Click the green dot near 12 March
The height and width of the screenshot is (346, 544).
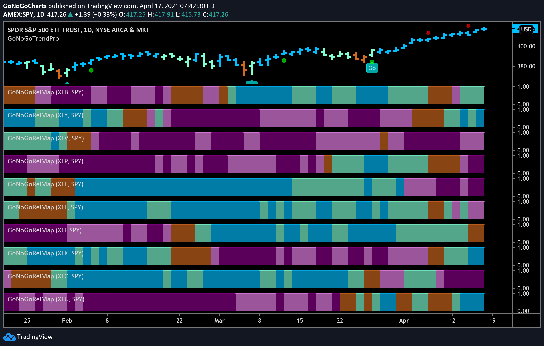(284, 60)
